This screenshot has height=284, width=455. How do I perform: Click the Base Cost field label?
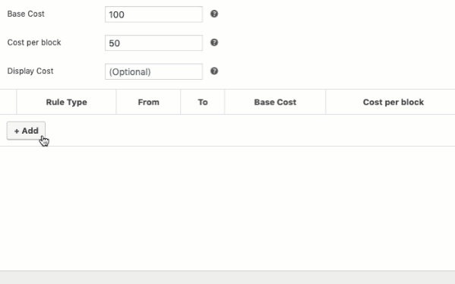26,14
